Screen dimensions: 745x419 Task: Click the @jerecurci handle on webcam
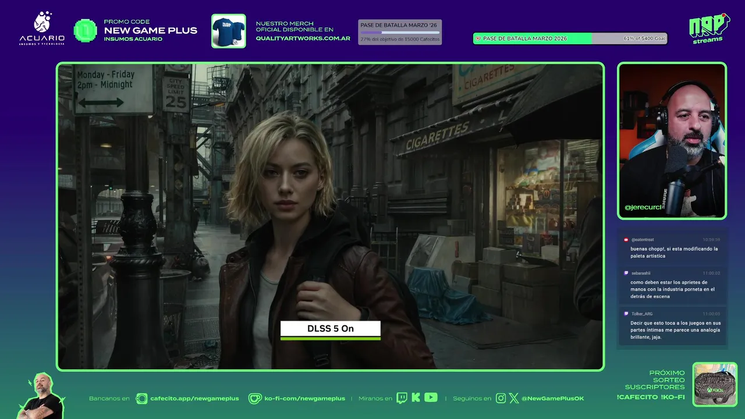643,207
